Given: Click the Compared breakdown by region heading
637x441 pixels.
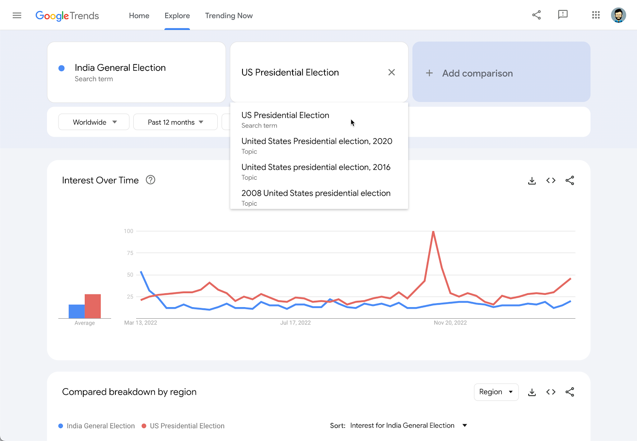Looking at the screenshot, I should [129, 392].
